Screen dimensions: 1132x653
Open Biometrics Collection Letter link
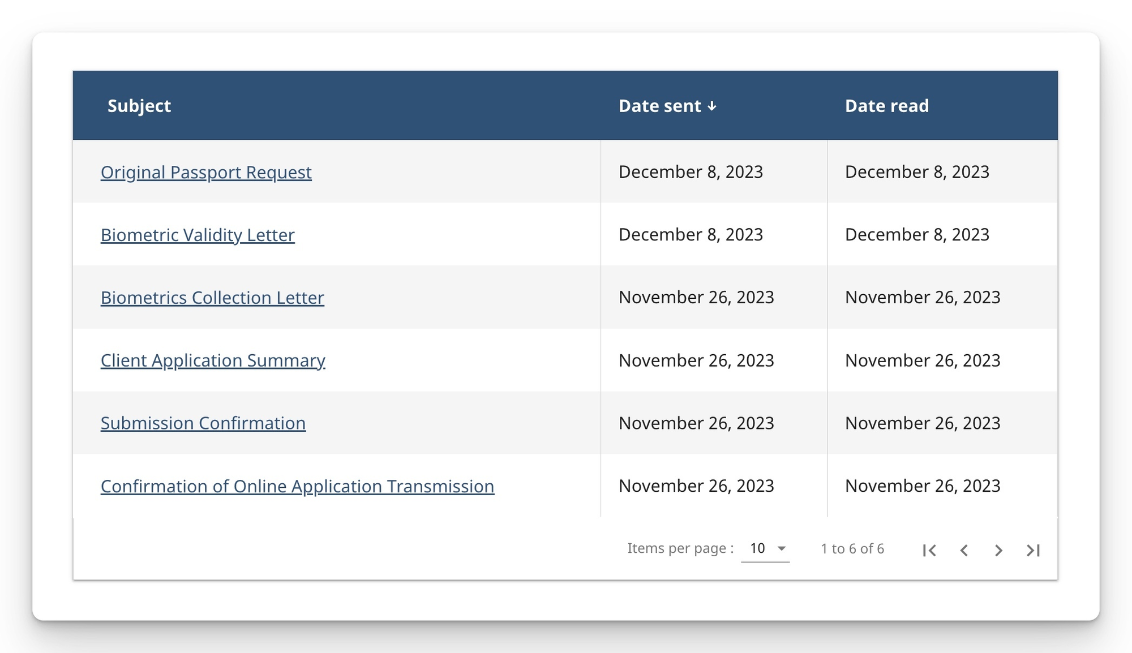pos(212,298)
